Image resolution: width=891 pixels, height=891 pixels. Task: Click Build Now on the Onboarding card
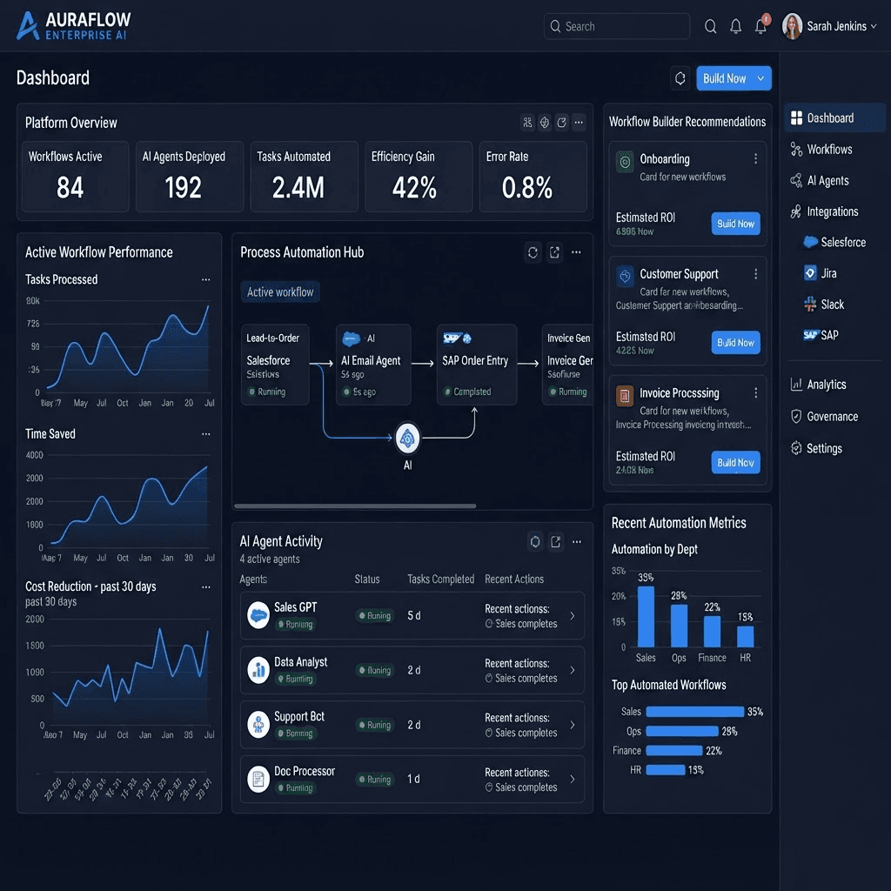(x=735, y=224)
